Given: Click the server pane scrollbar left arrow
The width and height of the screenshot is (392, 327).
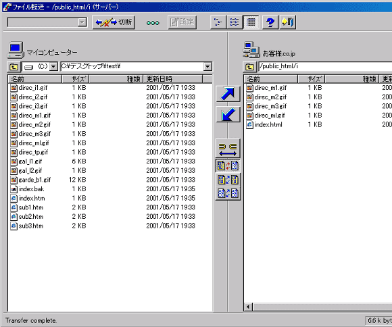Looking at the screenshot, I should [x=248, y=307].
